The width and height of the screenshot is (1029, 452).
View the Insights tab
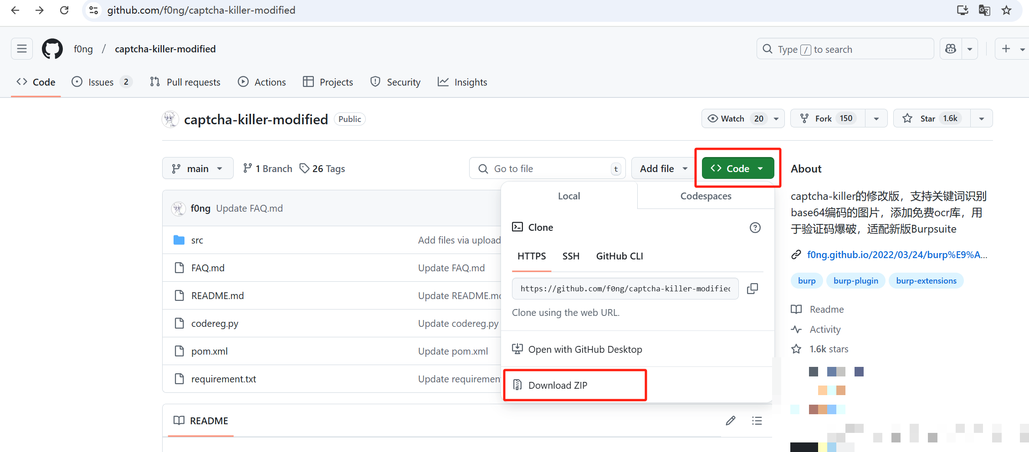pyautogui.click(x=462, y=82)
